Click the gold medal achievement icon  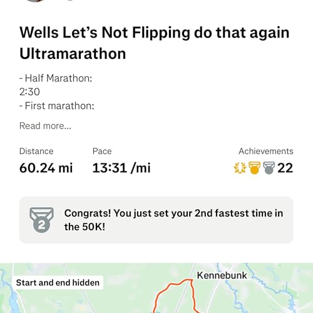[254, 168]
